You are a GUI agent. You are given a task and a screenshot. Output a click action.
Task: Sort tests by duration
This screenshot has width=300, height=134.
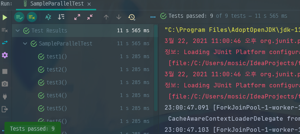pyautogui.click(x=61, y=17)
